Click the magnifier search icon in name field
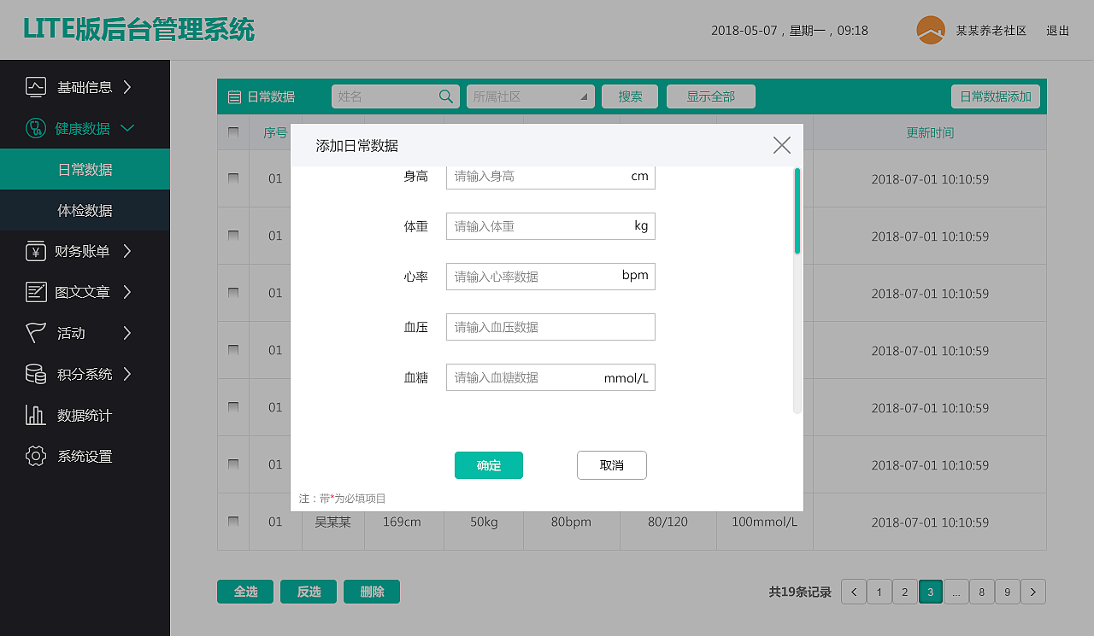 (445, 96)
